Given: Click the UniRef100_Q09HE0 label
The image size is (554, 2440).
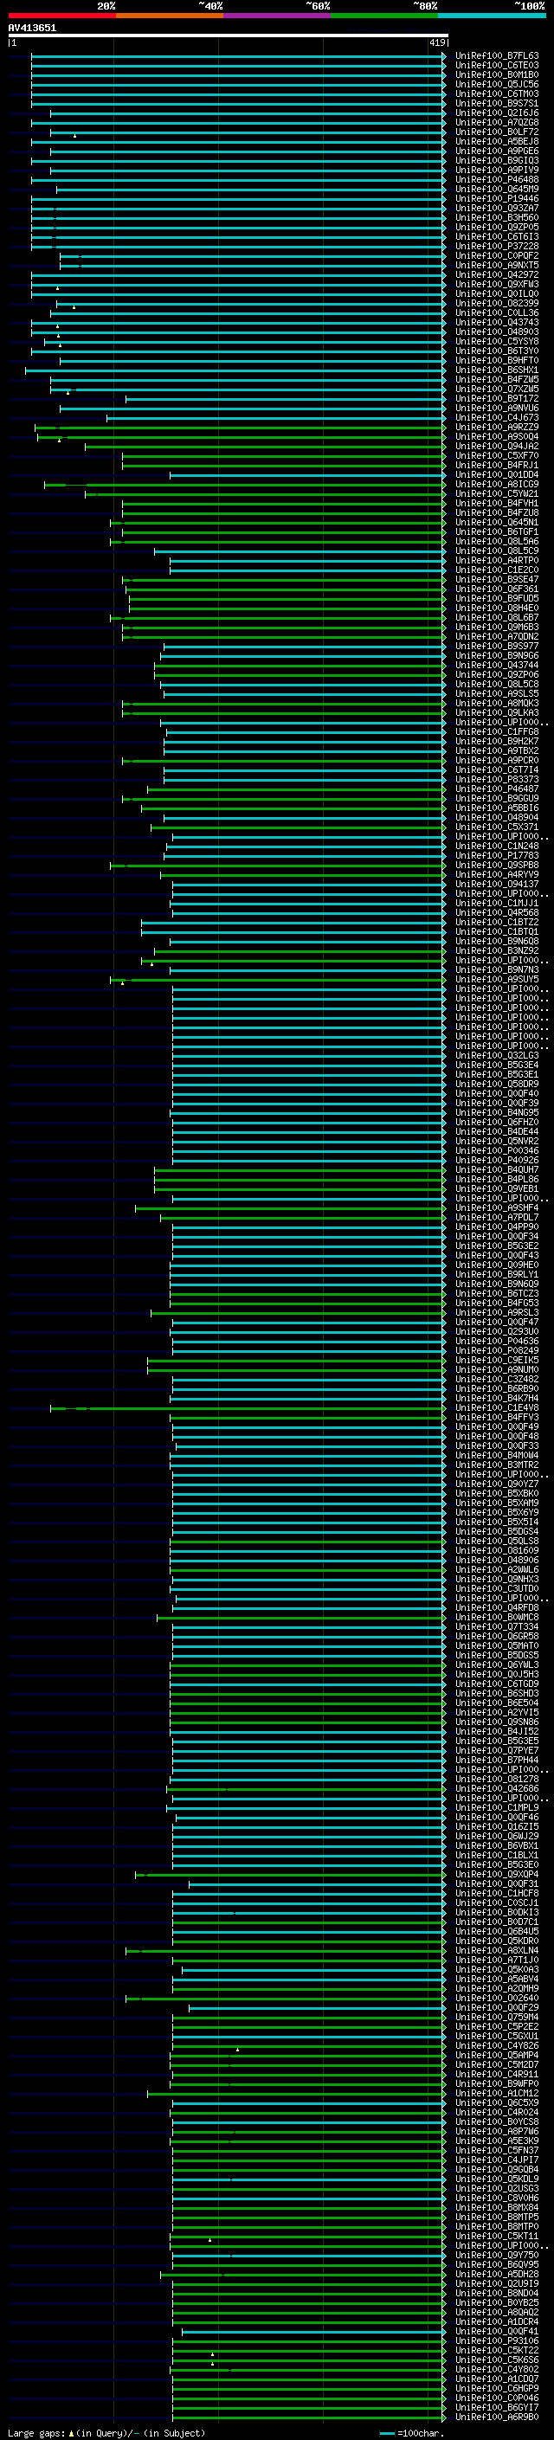Looking at the screenshot, I should [x=497, y=1265].
